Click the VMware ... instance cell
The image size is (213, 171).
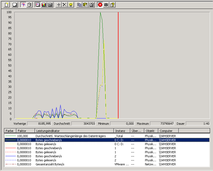click(121, 164)
